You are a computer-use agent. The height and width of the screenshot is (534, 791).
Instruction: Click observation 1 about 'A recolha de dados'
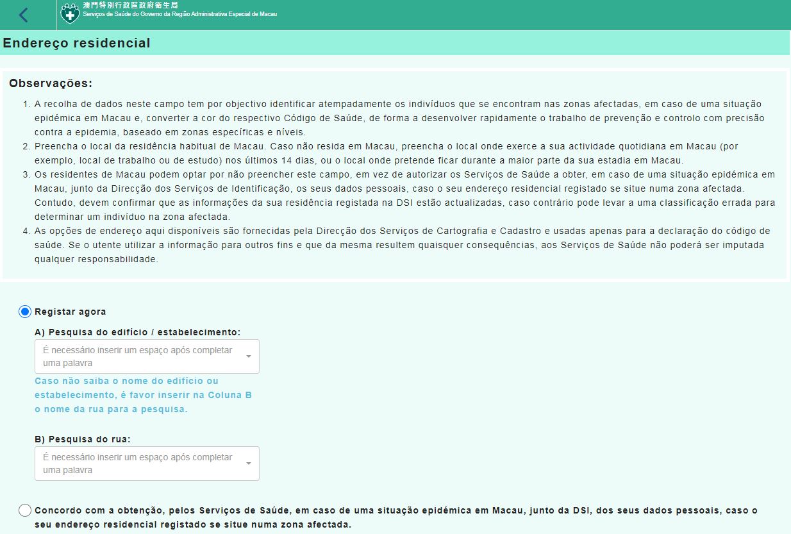397,117
